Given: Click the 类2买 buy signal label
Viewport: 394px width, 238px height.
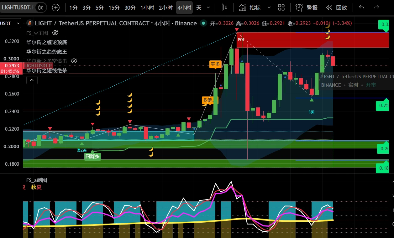Looking at the screenshot, I should pos(82,150).
